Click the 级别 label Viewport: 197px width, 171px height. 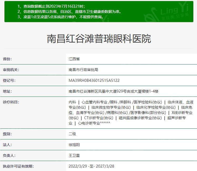(x=7, y=134)
